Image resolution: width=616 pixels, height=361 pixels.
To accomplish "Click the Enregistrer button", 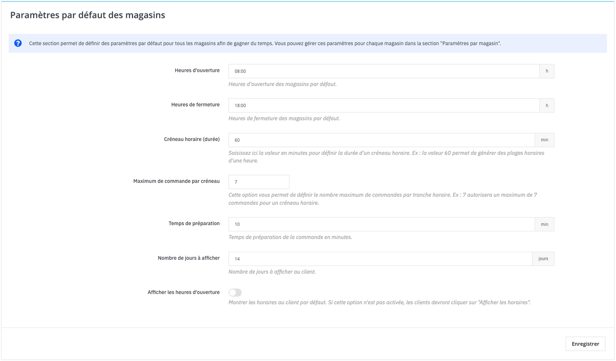I will (585, 344).
